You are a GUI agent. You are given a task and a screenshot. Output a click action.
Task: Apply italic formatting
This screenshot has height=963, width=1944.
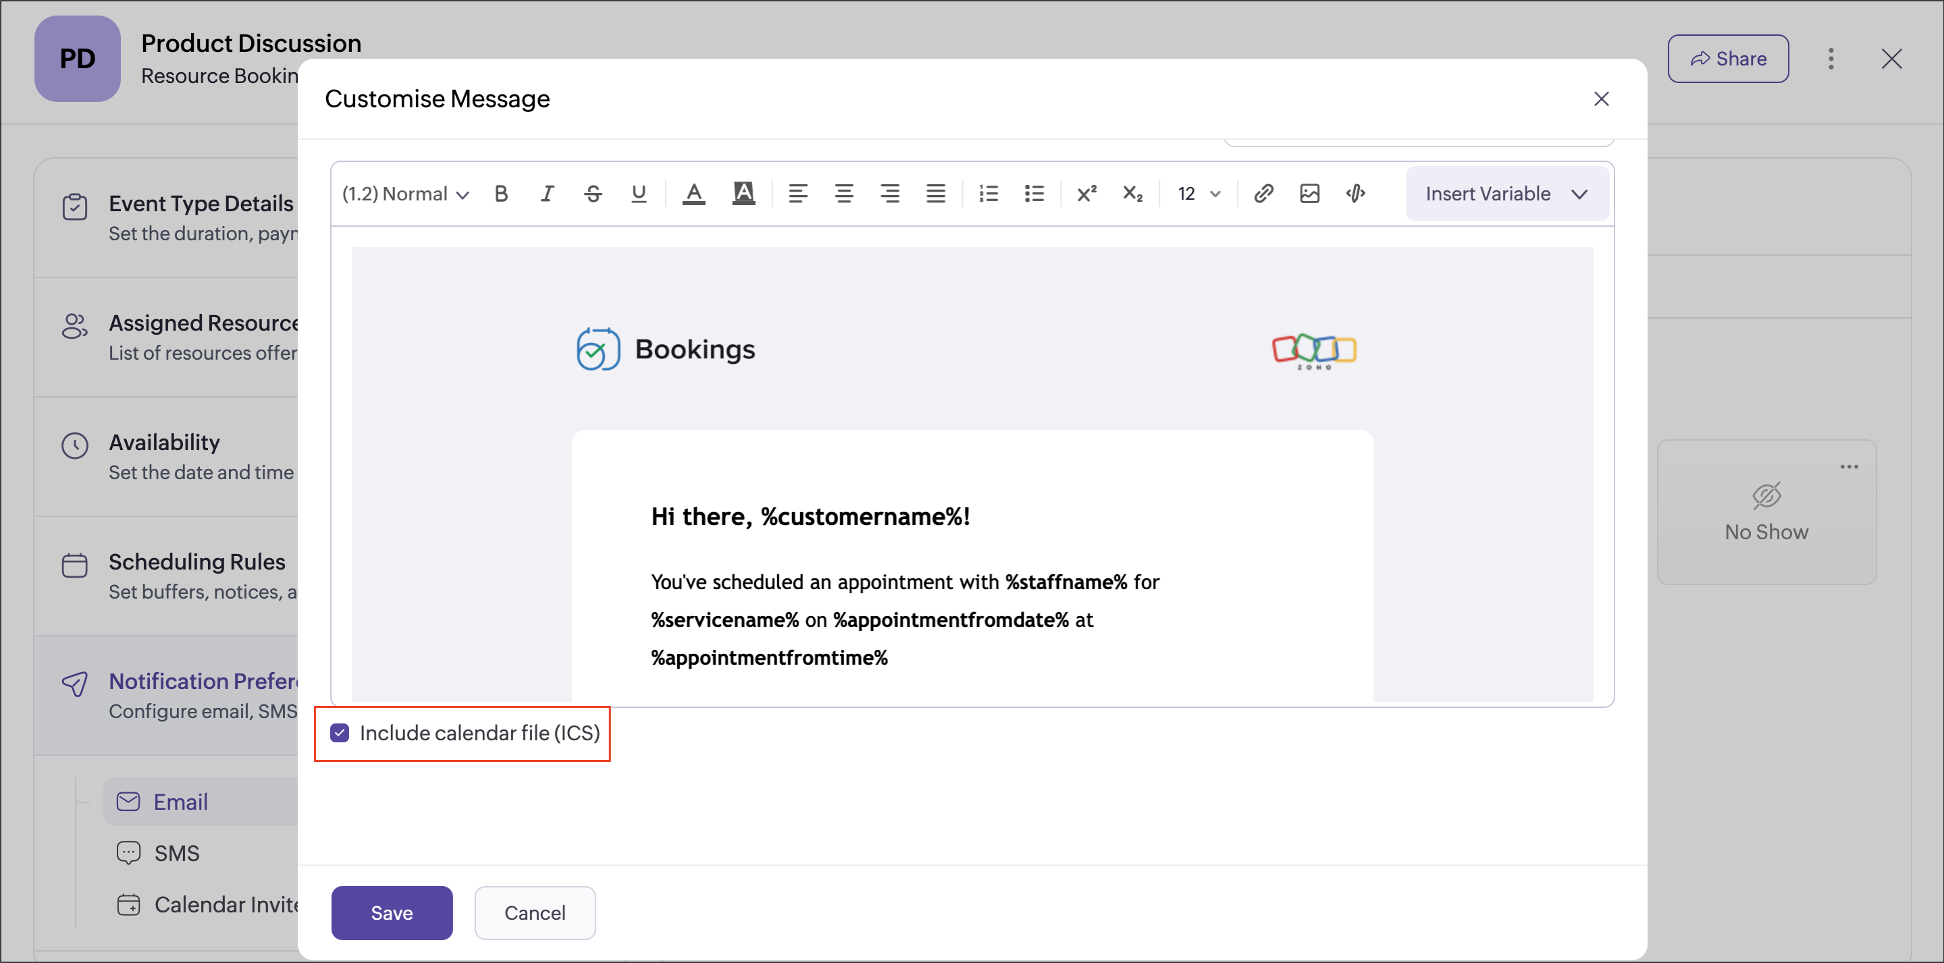pos(547,194)
